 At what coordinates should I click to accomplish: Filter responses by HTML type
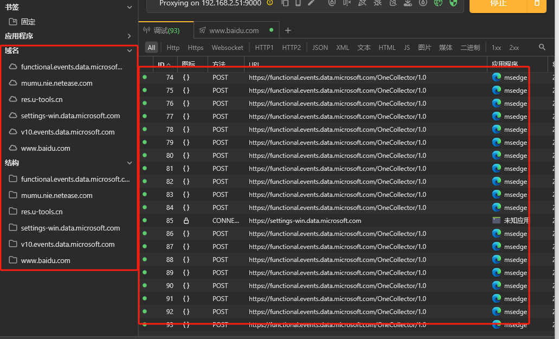pyautogui.click(x=387, y=47)
